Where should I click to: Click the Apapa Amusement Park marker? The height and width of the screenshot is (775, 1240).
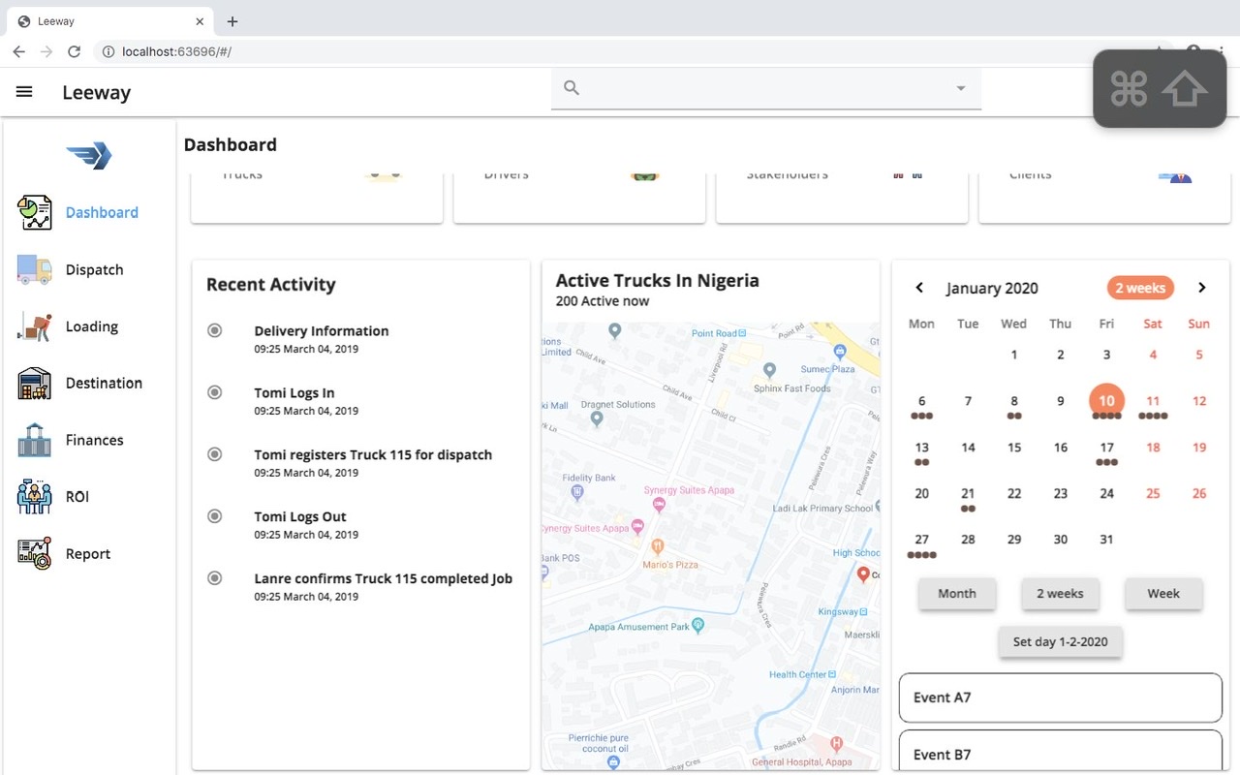(698, 626)
